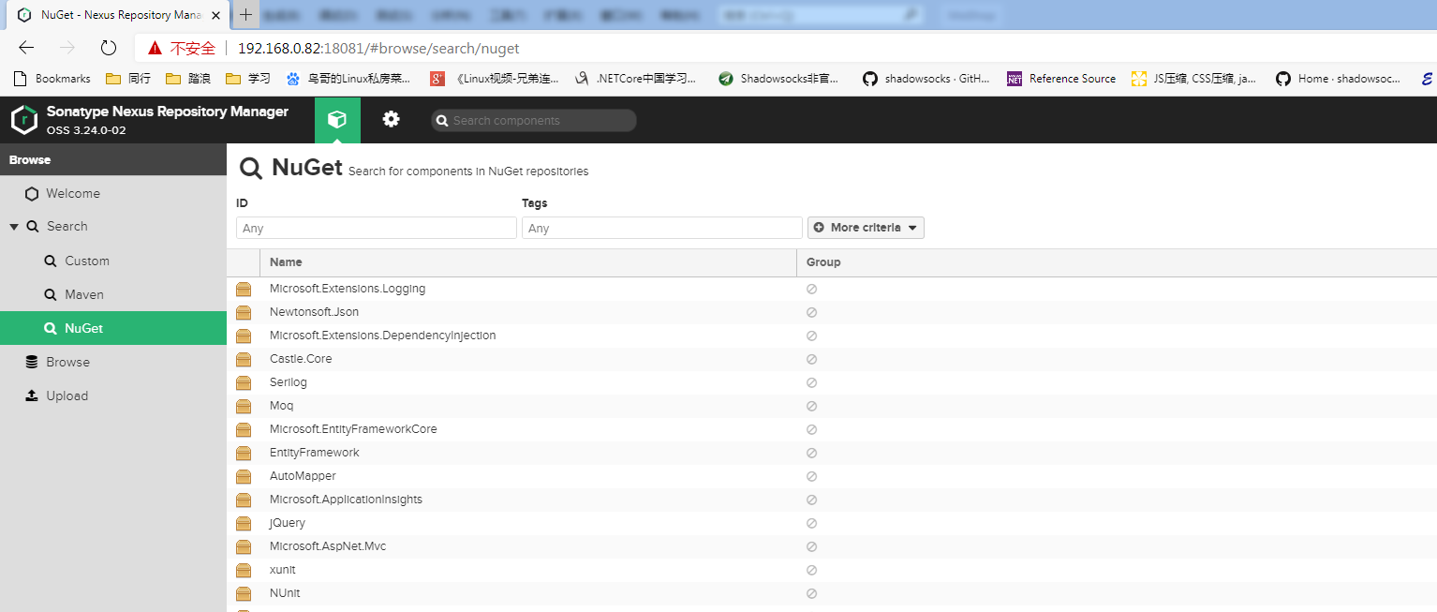Viewport: 1437px width, 612px height.
Task: Sort the table by Name column
Action: coord(286,262)
